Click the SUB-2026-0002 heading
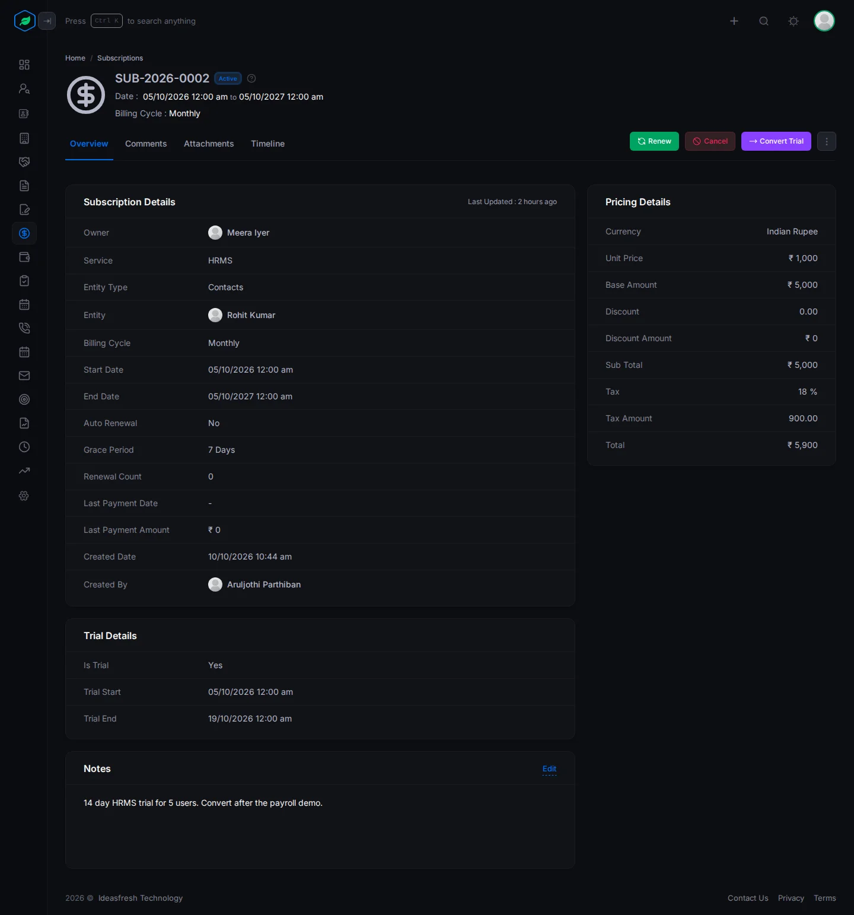Viewport: 854px width, 915px height. (x=162, y=78)
